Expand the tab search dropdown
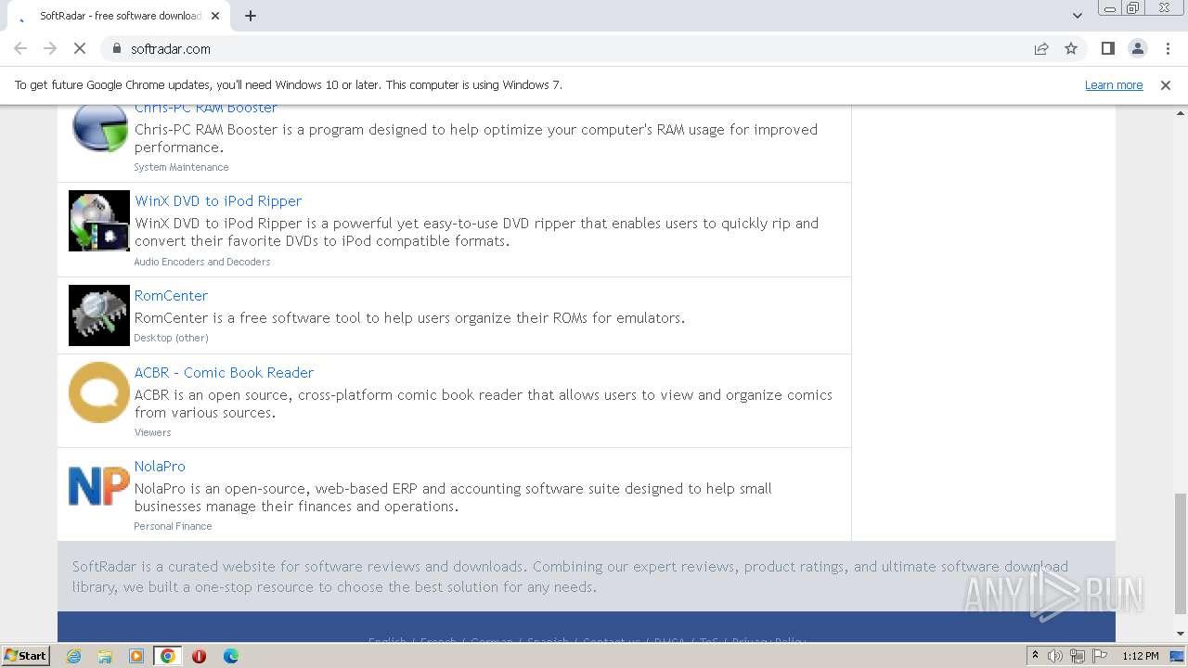 [x=1077, y=16]
